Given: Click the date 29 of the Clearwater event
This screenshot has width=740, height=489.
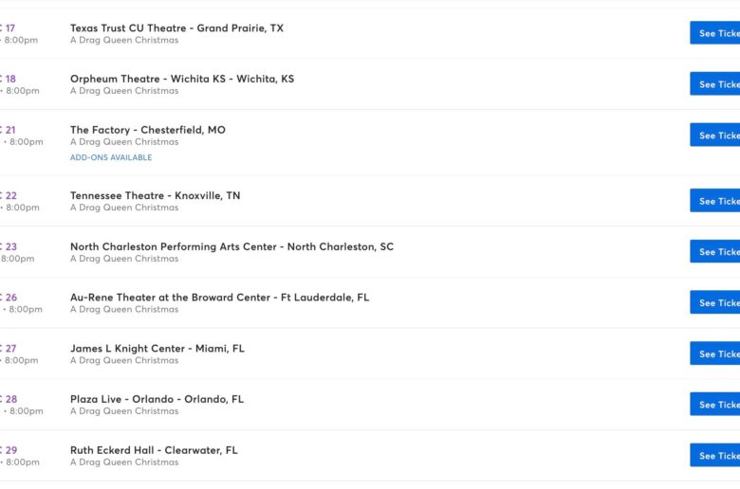Looking at the screenshot, I should coord(10,450).
